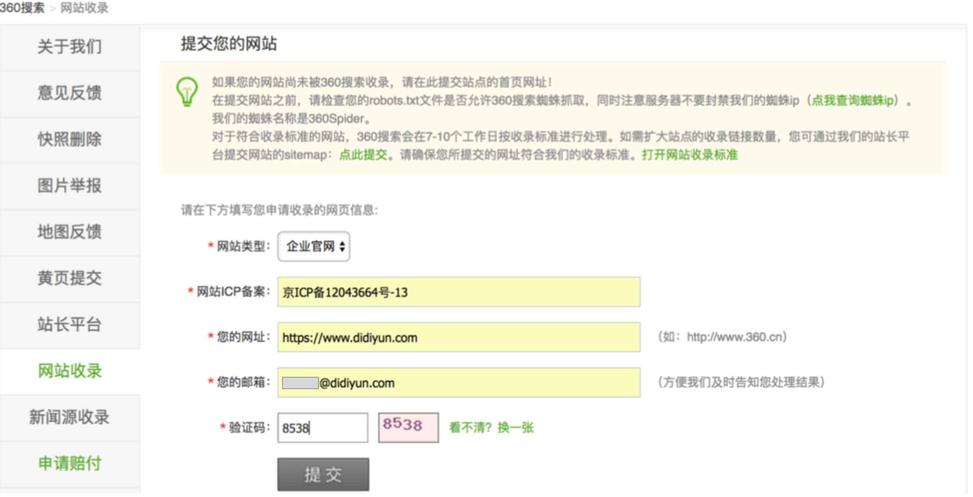This screenshot has width=973, height=497.
Task: Open 站长平台 in the sidebar
Action: pos(70,325)
